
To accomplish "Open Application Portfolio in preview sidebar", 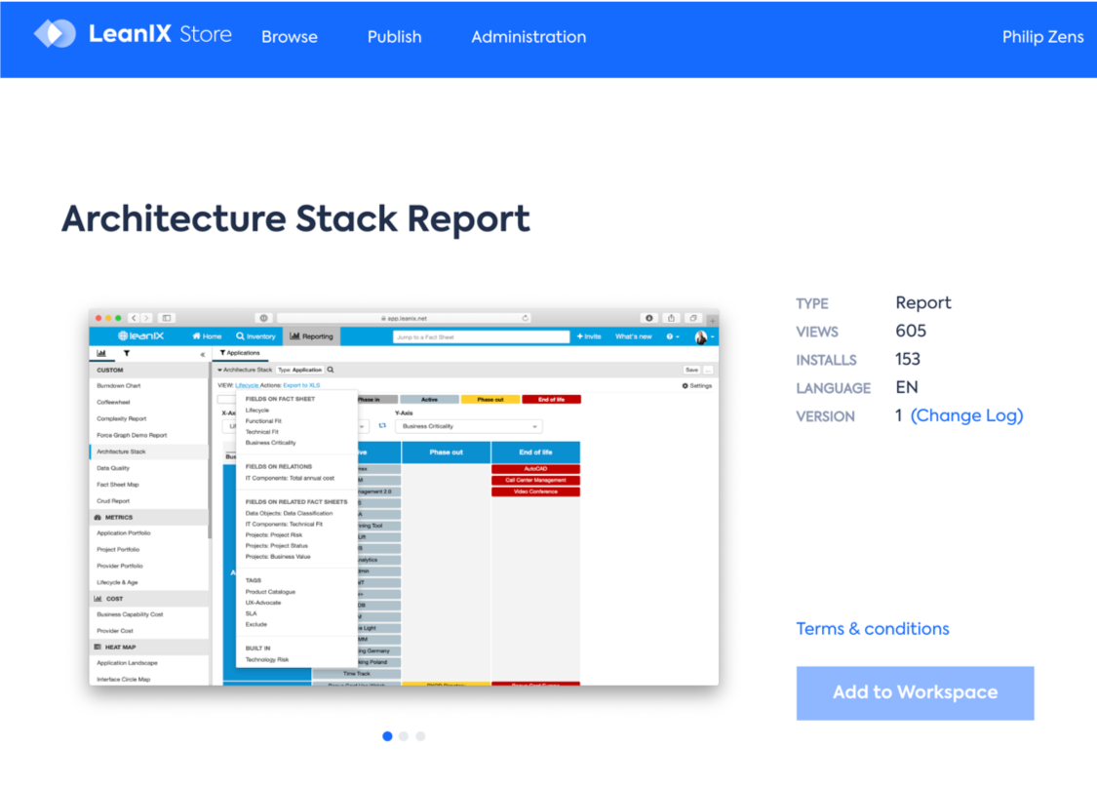I will (123, 533).
